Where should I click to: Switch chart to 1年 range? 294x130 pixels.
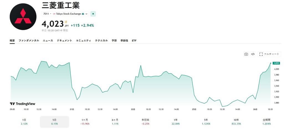pyautogui.click(x=176, y=122)
